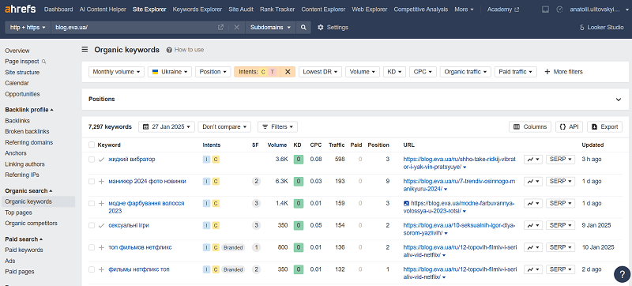Open AI Content Helper
Viewport: 632px width, 286px height.
103,9
